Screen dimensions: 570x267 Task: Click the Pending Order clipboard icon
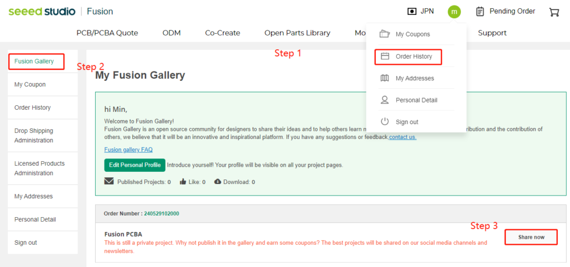click(480, 12)
